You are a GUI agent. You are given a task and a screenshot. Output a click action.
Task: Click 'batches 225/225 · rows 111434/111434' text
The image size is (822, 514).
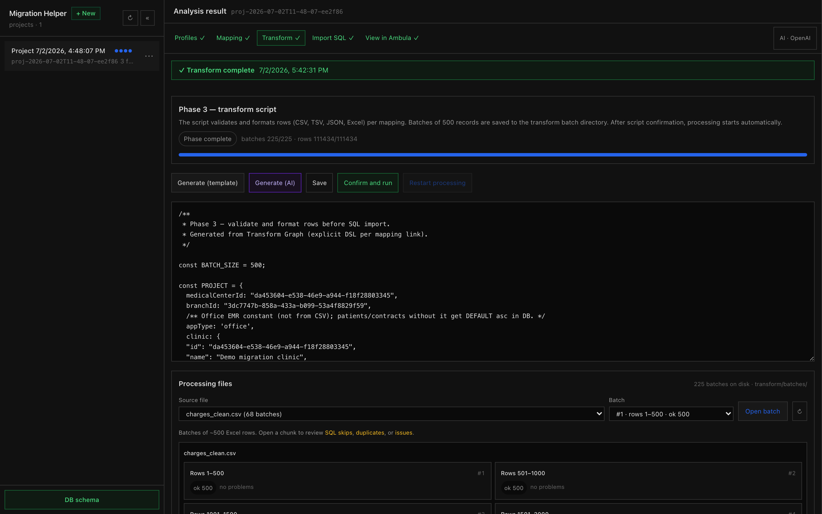coord(299,139)
